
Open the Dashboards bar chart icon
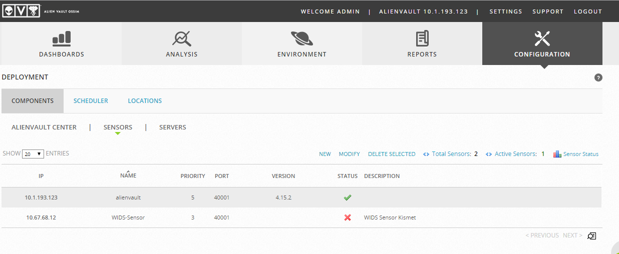point(62,38)
